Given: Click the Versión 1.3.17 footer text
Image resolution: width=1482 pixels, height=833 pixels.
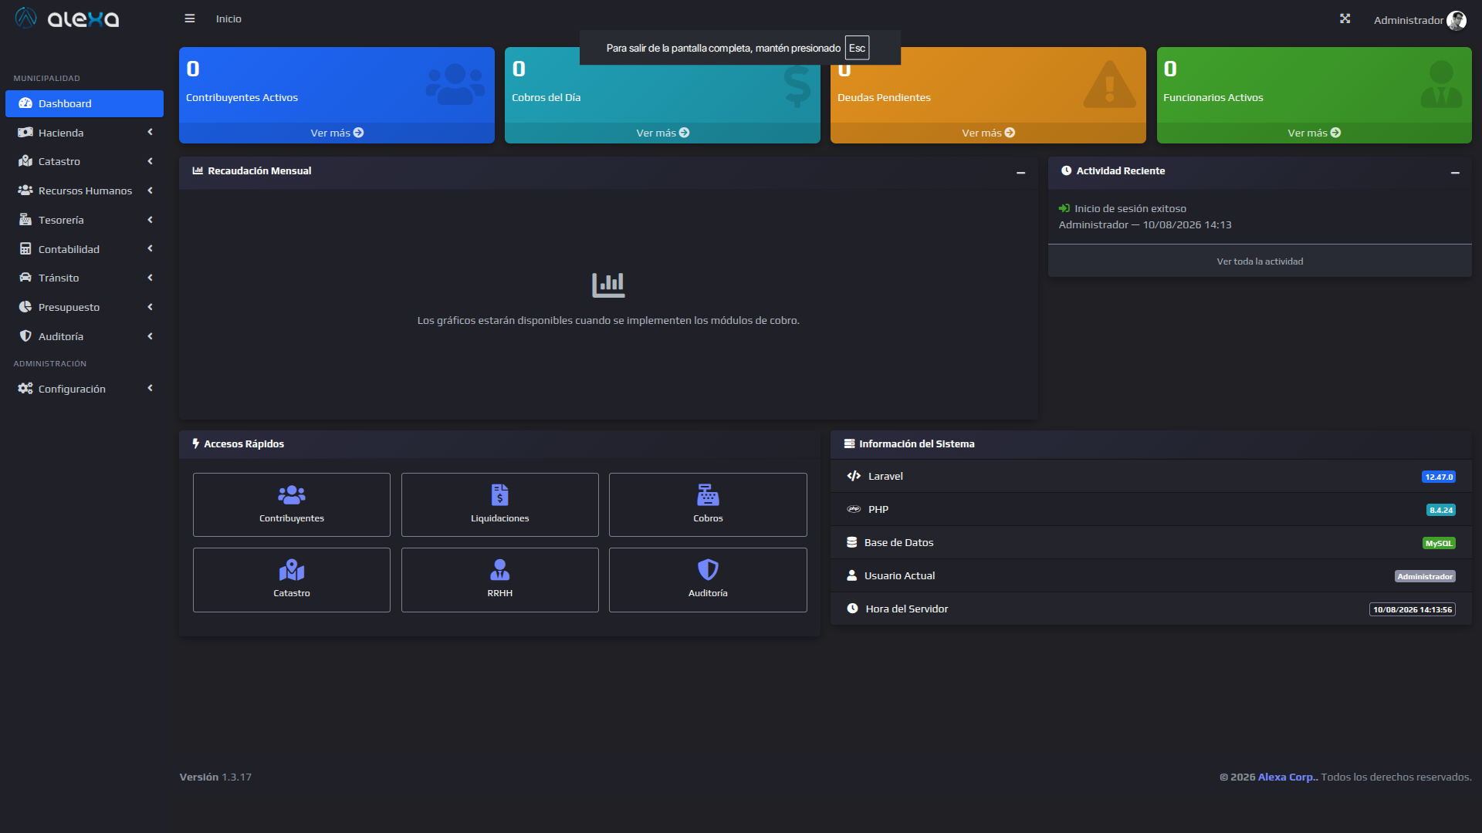Looking at the screenshot, I should (x=215, y=777).
